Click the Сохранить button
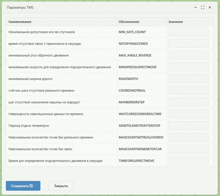Viewport: 220px width, 196px height. (23, 186)
